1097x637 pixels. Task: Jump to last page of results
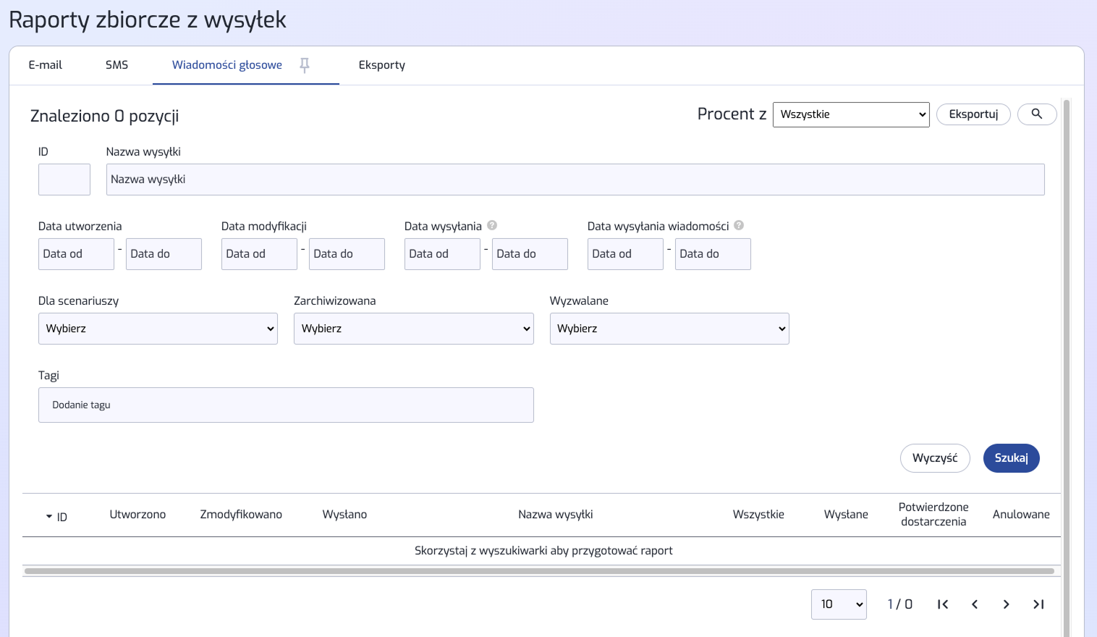(x=1038, y=604)
